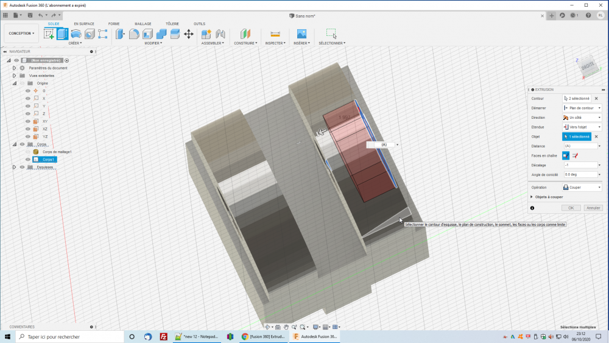609x343 pixels.
Task: Select the Press Pull tool
Action: tap(120, 34)
